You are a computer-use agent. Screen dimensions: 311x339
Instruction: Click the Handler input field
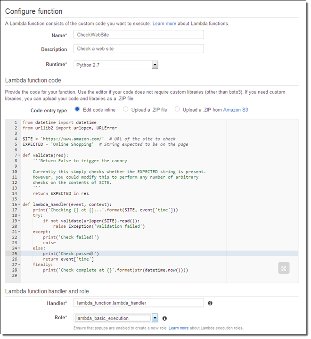pos(139,303)
